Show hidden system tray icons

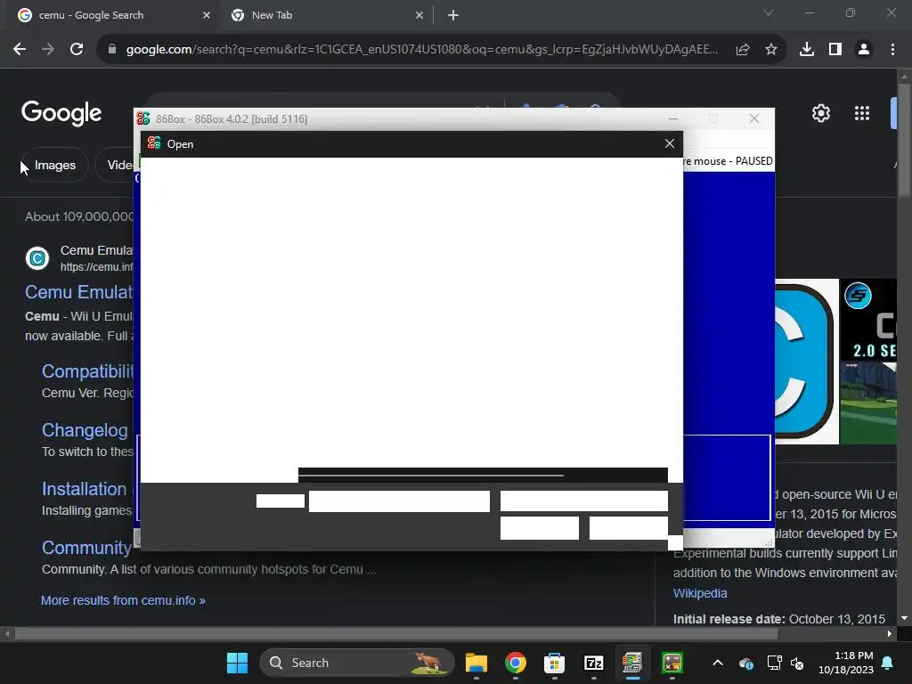click(x=718, y=663)
